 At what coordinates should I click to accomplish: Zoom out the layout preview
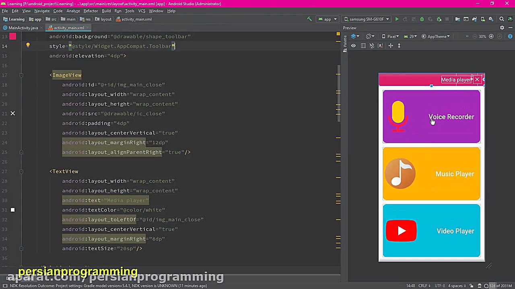475,37
